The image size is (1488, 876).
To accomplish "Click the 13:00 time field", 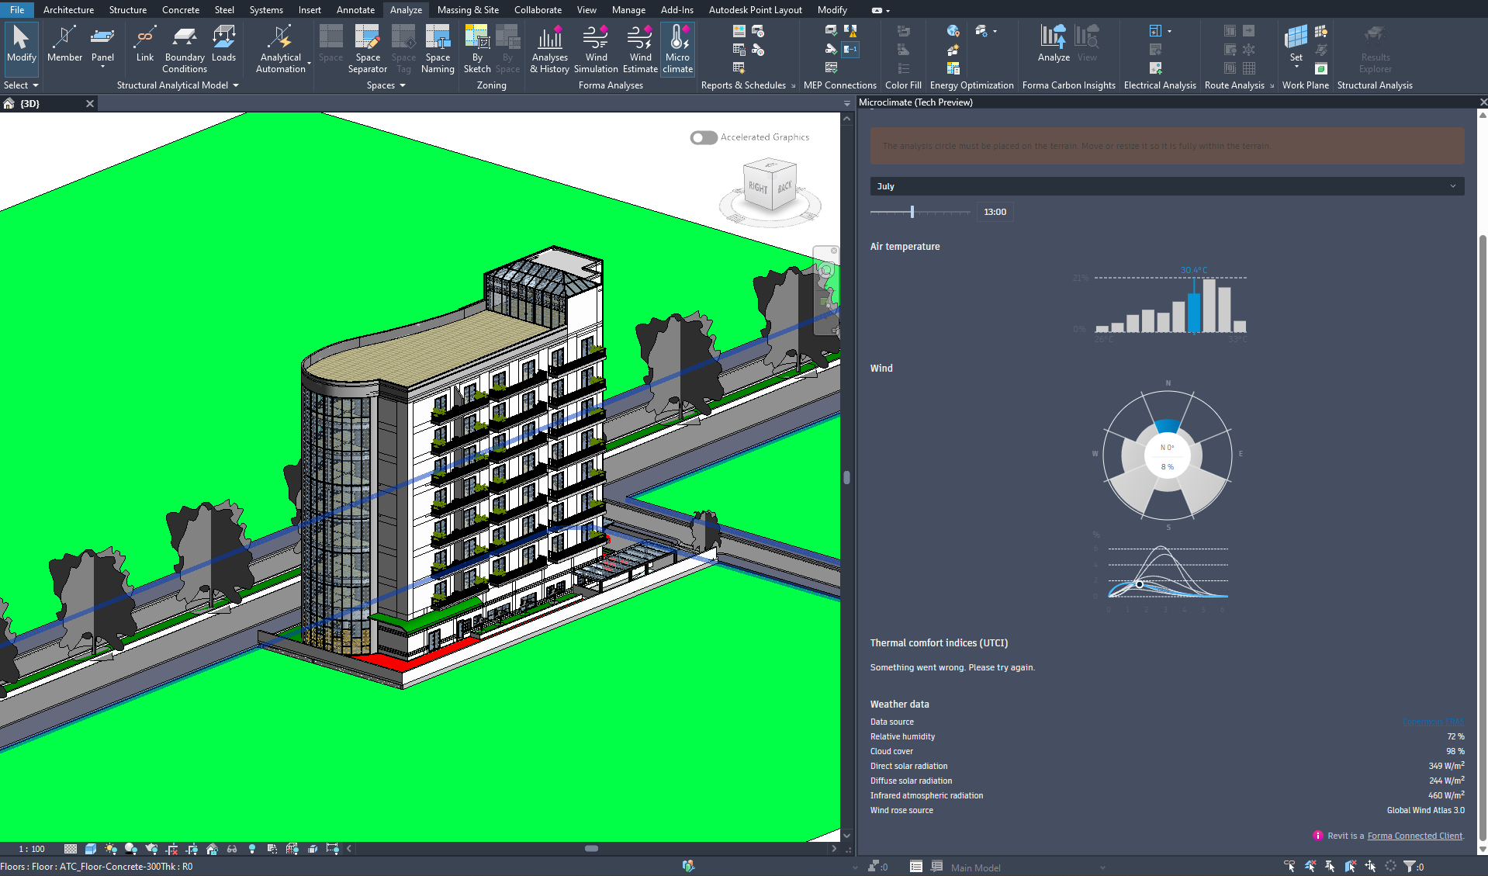I will (x=995, y=212).
